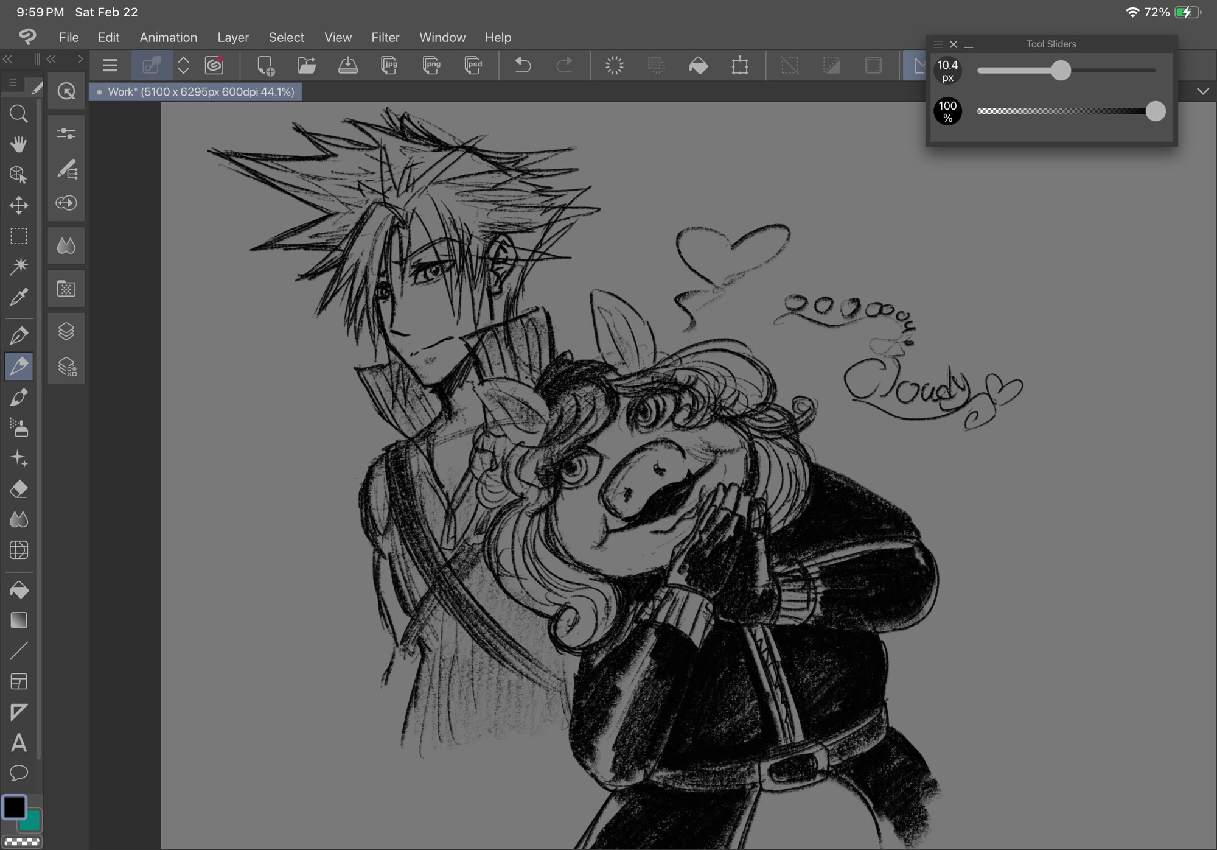Select the Eraser tool

tap(19, 489)
